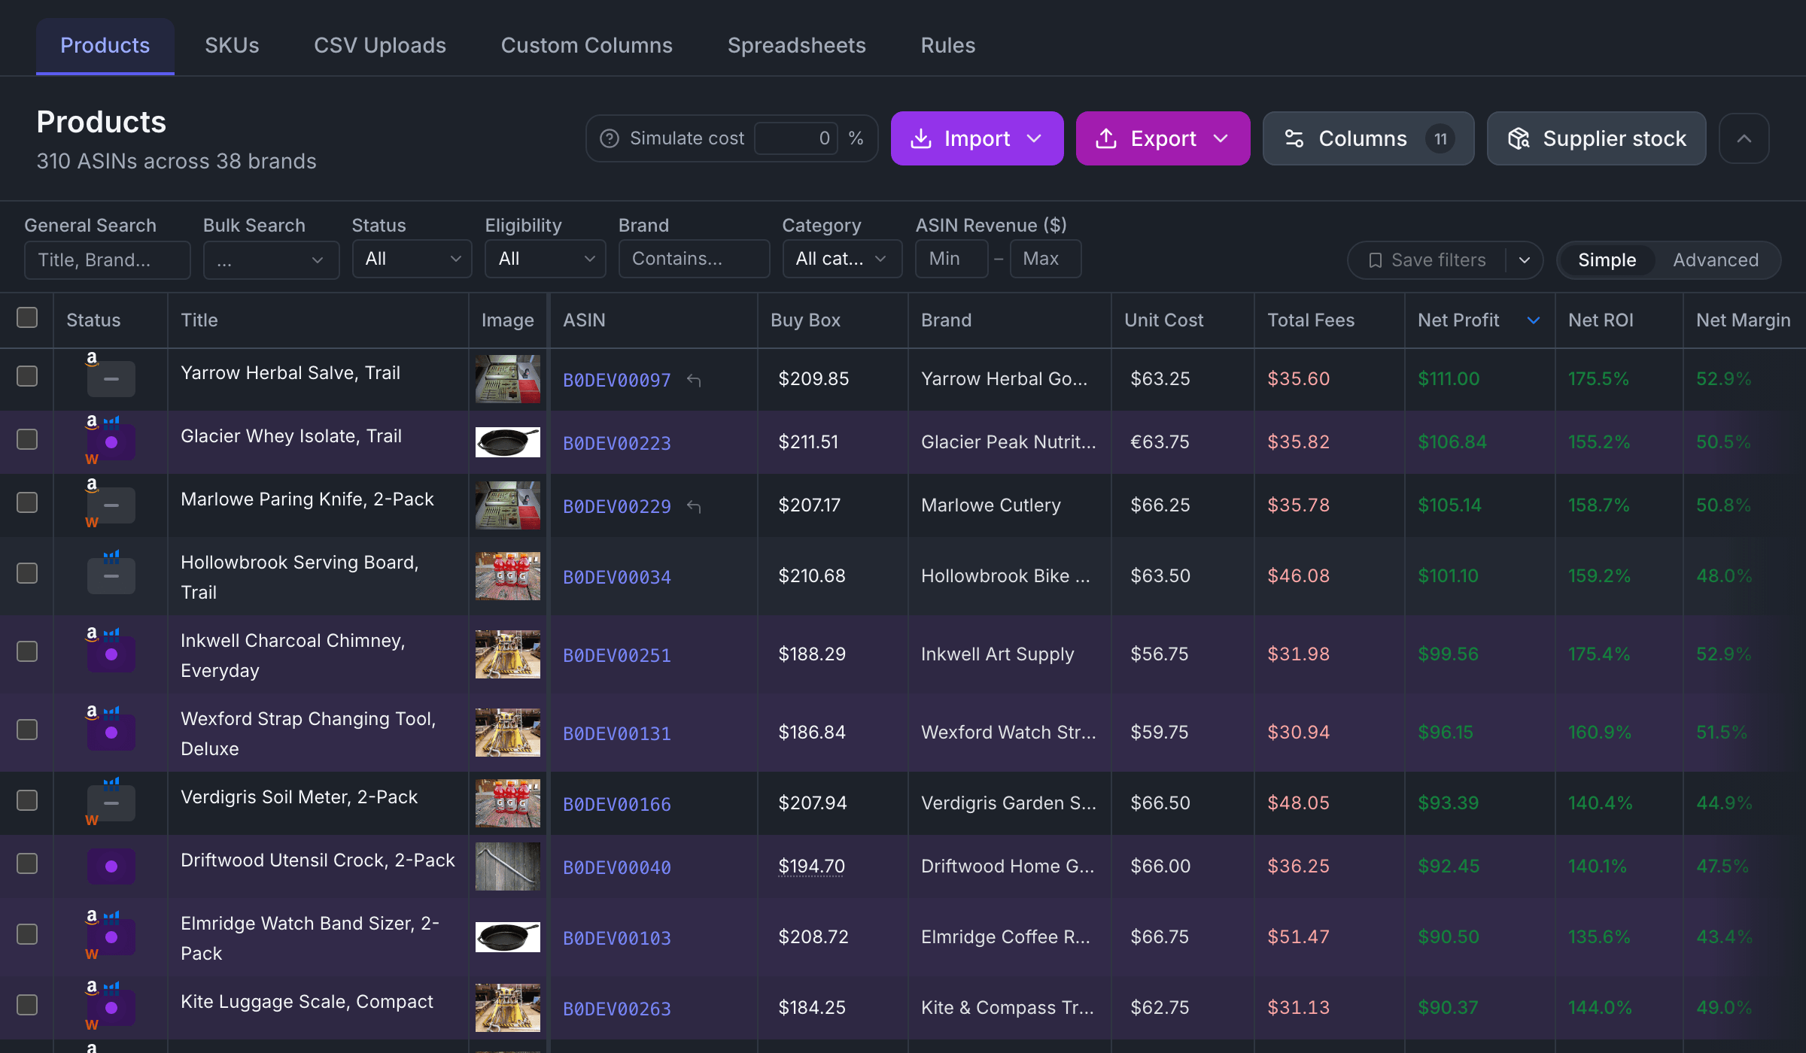This screenshot has width=1806, height=1053.
Task: Open the Category filter dropdown
Action: click(x=842, y=259)
